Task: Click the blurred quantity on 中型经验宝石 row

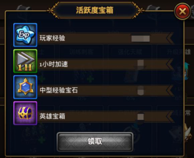Action: [141, 90]
